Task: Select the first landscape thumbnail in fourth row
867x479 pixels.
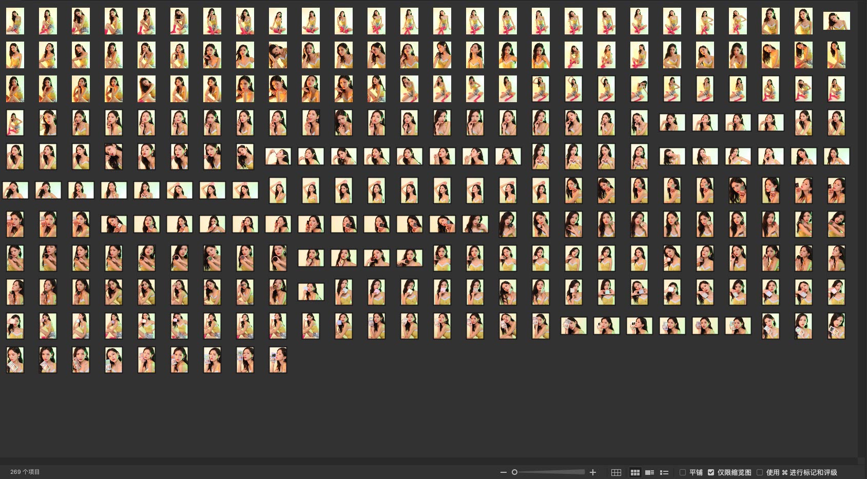Action: (x=672, y=123)
